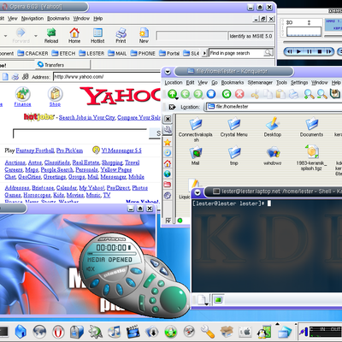Click the film clapper icon in panel
This screenshot has height=342, width=342.
(133, 332)
